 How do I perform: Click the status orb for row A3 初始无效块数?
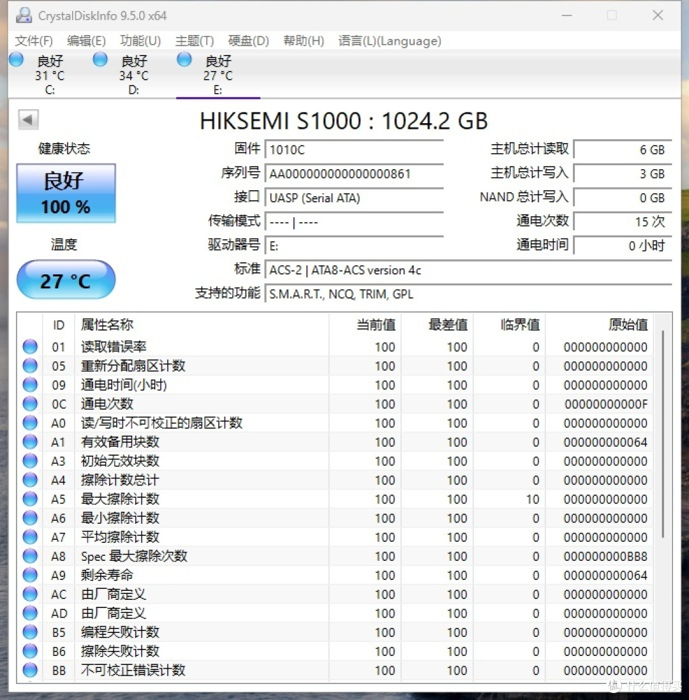pyautogui.click(x=30, y=461)
